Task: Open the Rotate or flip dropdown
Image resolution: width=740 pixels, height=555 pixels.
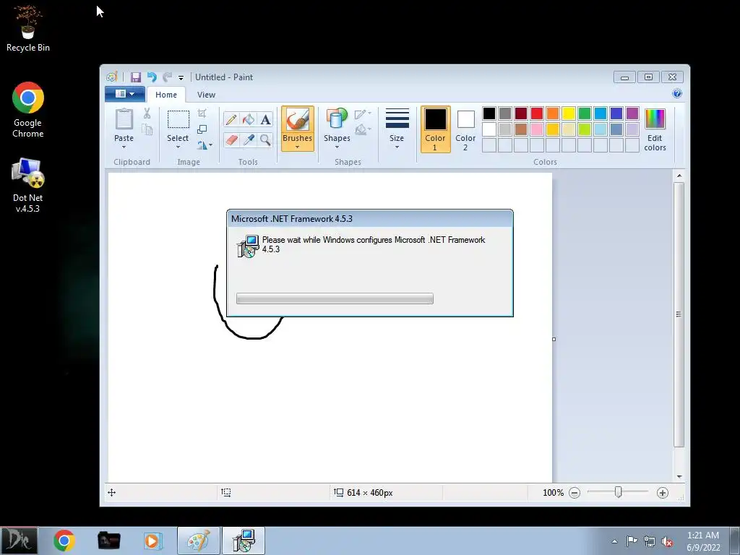Action: point(205,145)
